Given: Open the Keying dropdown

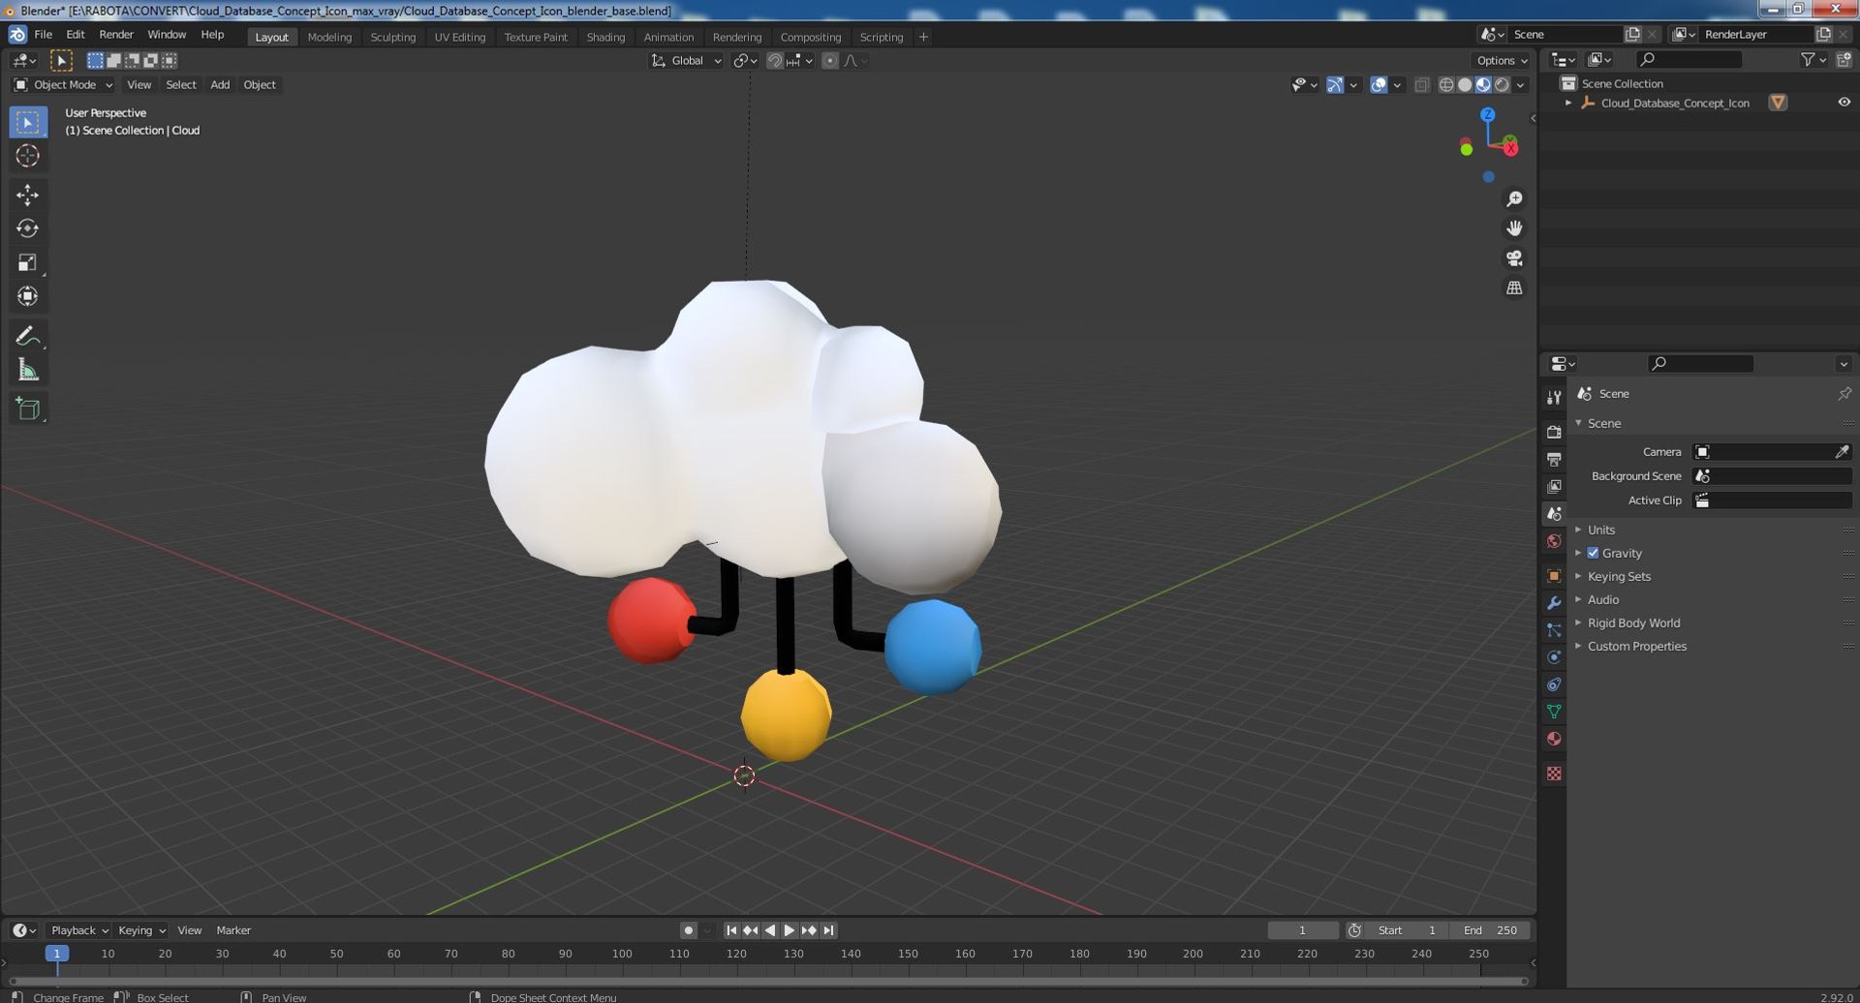Looking at the screenshot, I should (x=141, y=930).
